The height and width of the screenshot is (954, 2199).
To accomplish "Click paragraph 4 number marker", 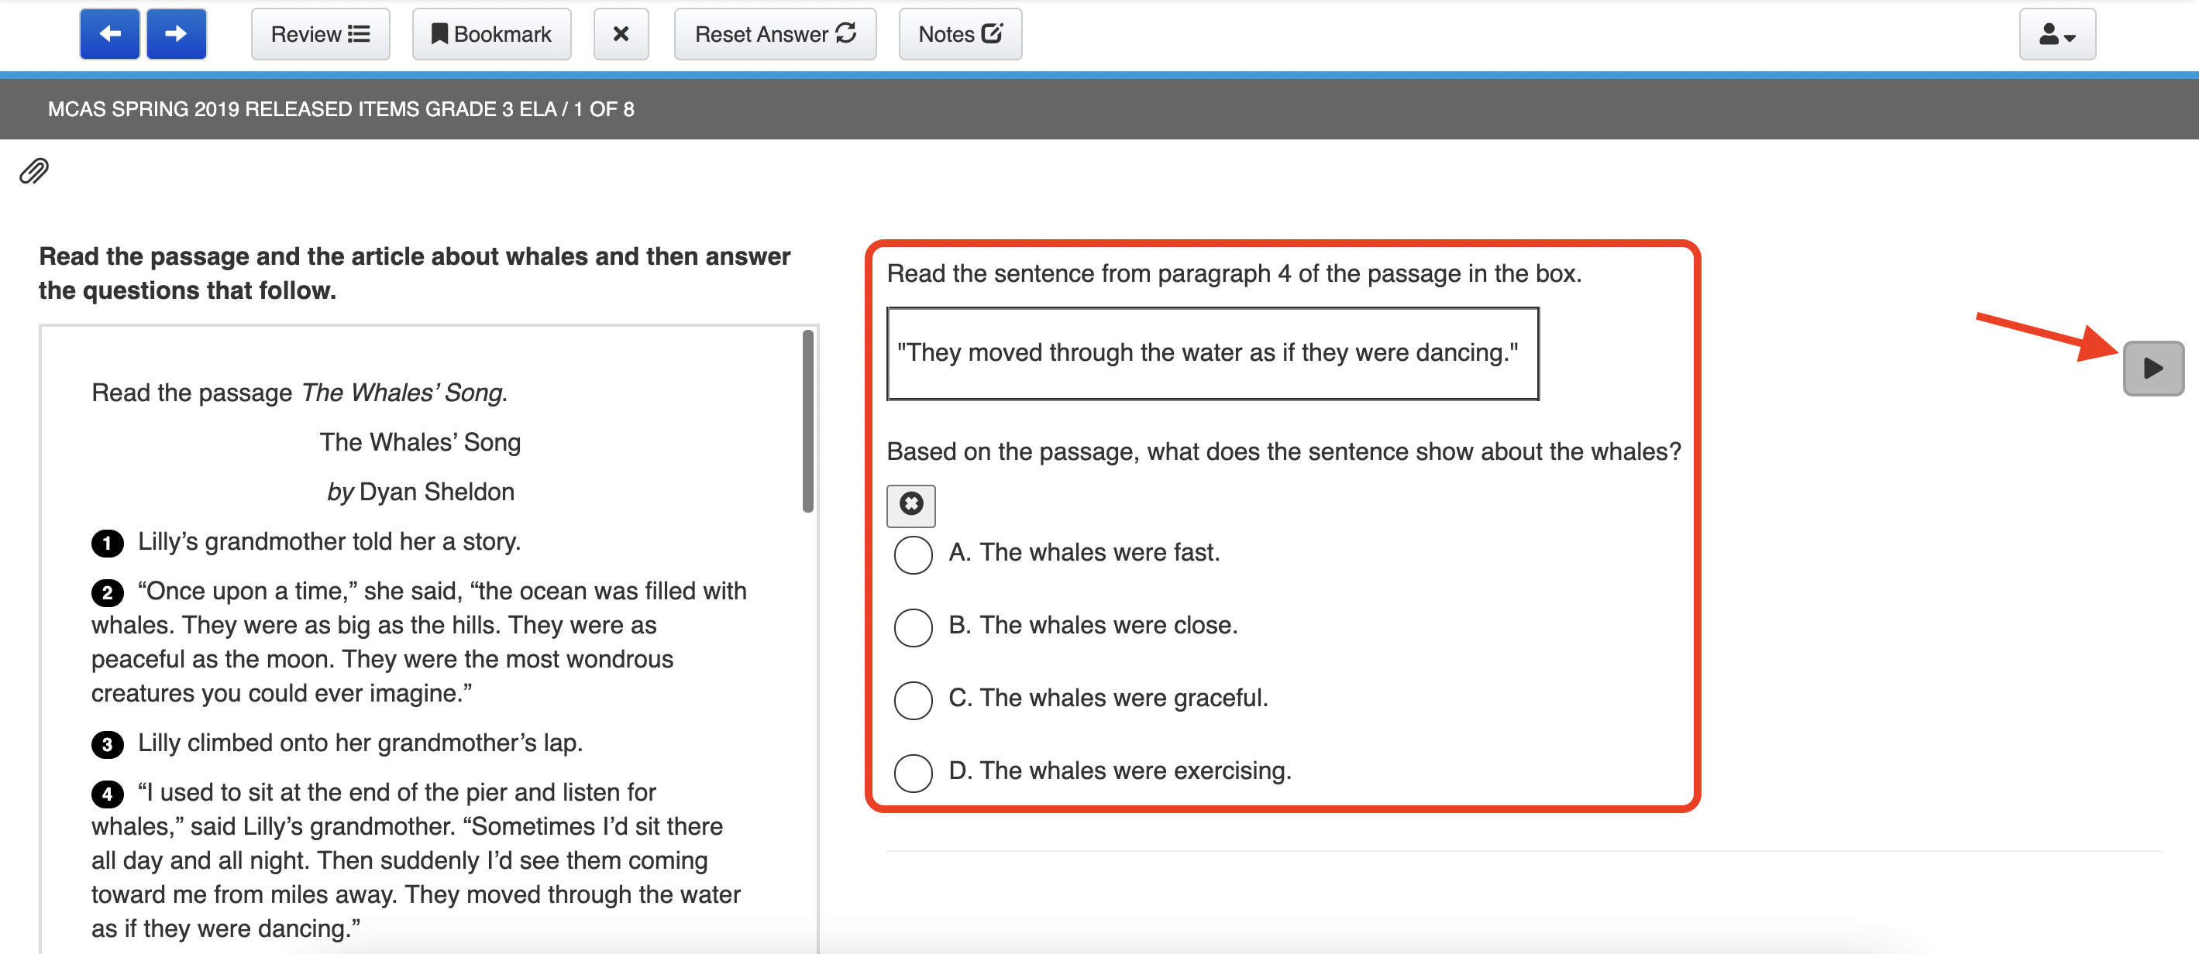I will coord(107,794).
